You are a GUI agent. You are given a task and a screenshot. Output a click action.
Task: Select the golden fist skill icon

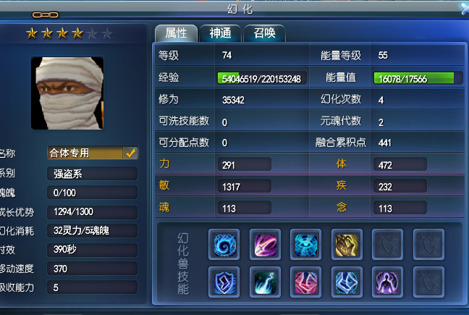[347, 245]
